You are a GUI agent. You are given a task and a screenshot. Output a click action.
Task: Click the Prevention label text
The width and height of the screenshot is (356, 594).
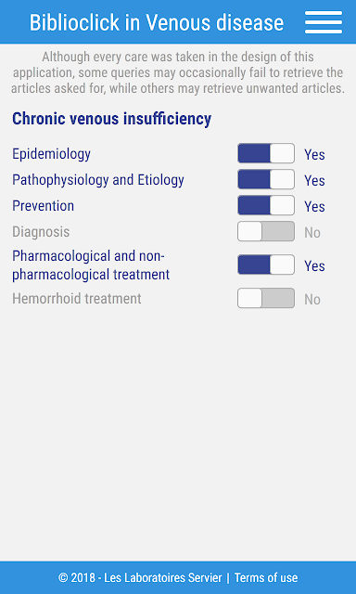point(44,206)
